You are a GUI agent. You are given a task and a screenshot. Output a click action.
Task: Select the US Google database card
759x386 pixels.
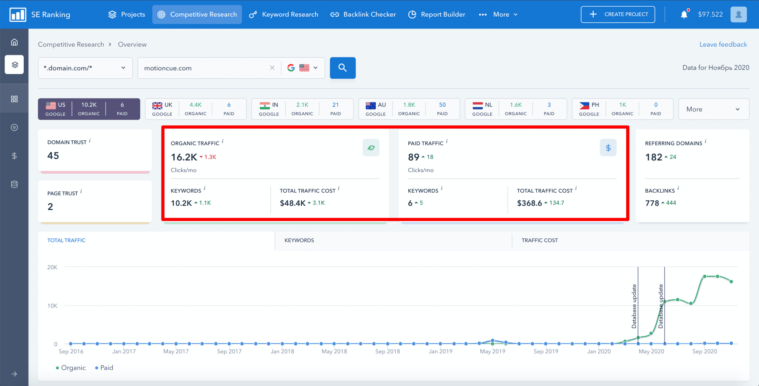click(89, 109)
